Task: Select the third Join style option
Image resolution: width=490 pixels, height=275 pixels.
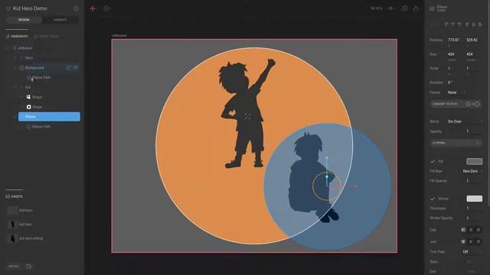Action: pyautogui.click(x=479, y=241)
